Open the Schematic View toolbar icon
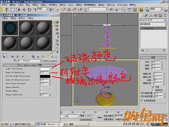169x127 pixels. [135, 10]
